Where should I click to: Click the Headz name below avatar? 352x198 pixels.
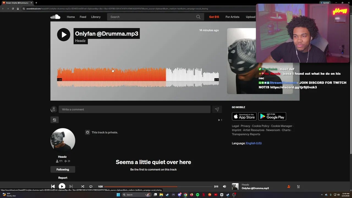pyautogui.click(x=62, y=156)
